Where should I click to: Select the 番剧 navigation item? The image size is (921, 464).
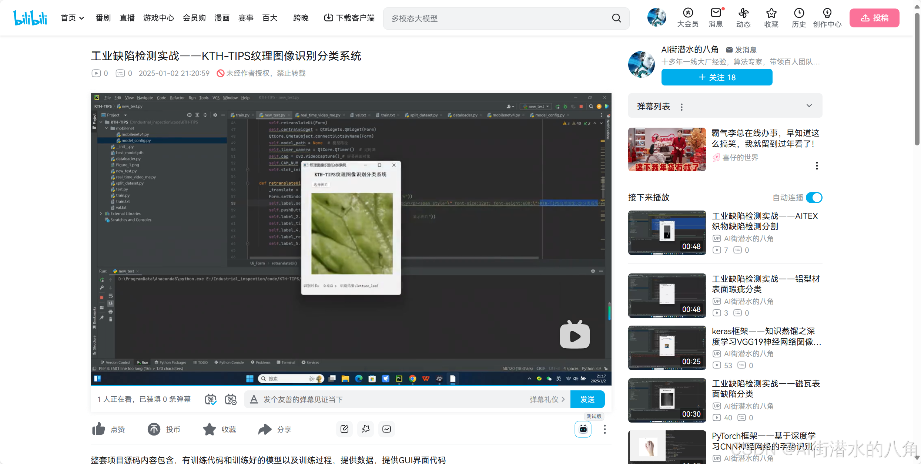coord(103,18)
